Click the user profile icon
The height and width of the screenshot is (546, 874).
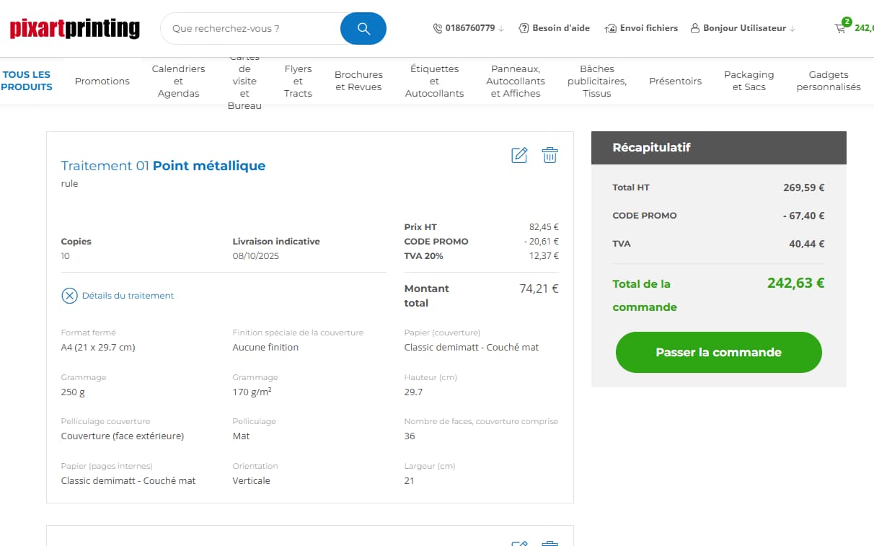[x=695, y=29]
